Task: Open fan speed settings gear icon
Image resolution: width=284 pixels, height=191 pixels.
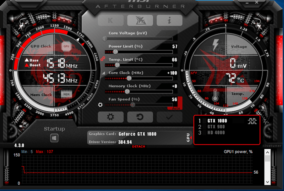Action: coord(100,105)
